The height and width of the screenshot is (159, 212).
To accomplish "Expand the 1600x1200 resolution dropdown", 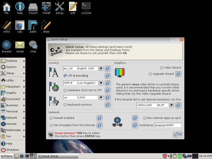I will (x=172, y=105).
